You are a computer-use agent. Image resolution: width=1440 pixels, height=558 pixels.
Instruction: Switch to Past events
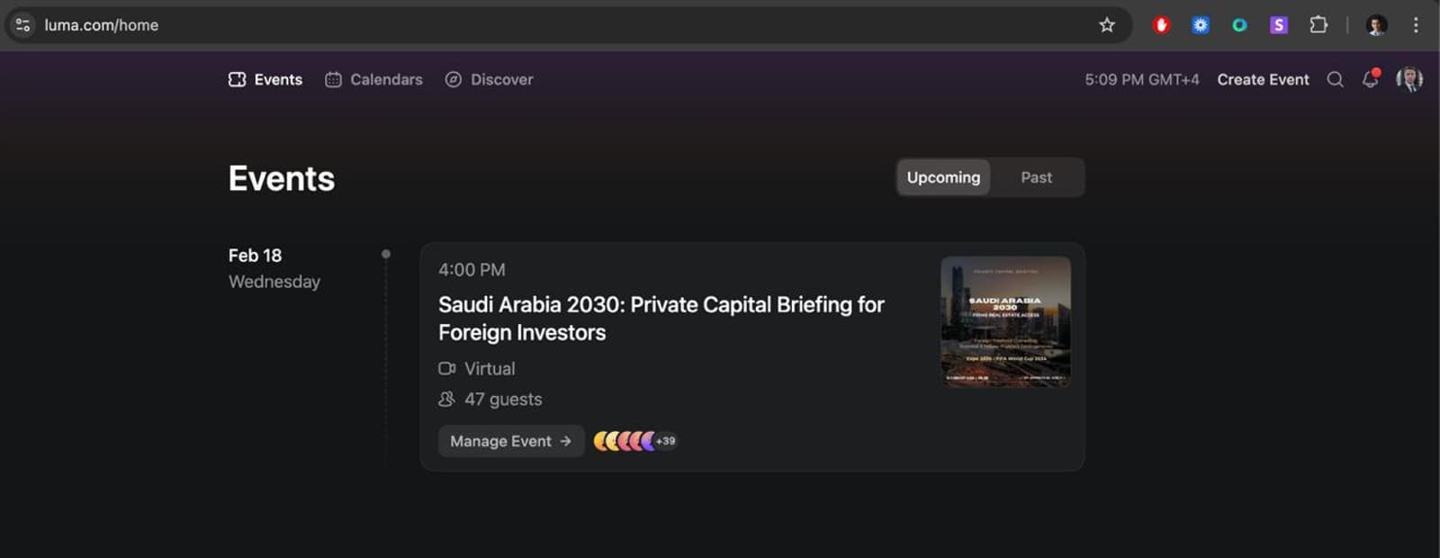[x=1036, y=177]
